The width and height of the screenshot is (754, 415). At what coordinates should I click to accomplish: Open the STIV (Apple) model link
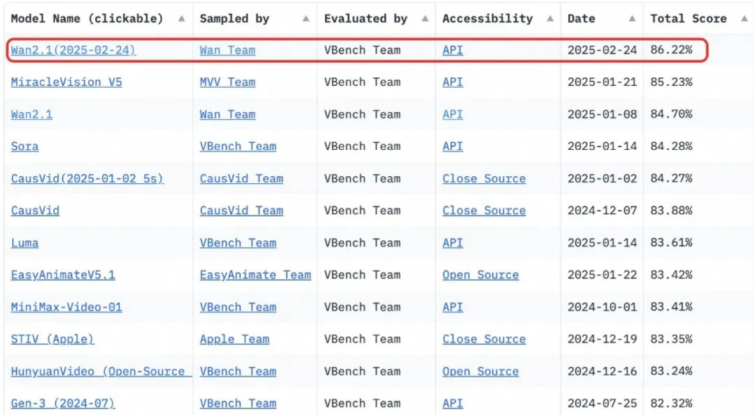tap(52, 340)
